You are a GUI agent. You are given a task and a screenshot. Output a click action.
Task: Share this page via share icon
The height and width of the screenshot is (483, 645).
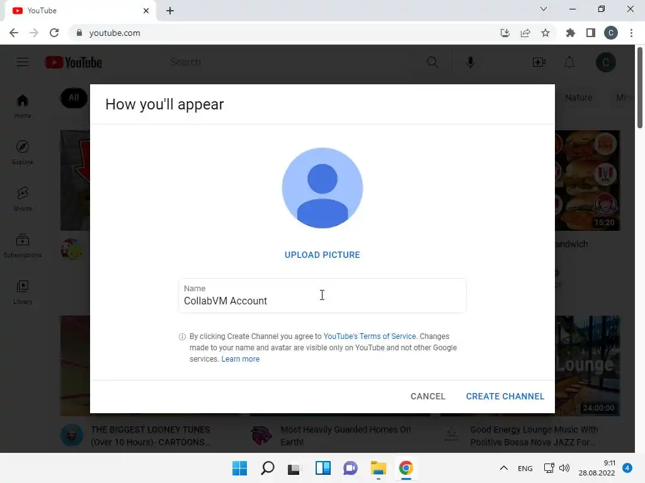tap(525, 33)
